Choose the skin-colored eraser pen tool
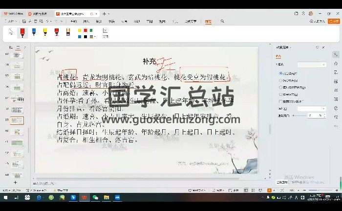 click(68, 32)
